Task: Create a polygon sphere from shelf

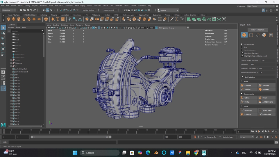Action: [x=8, y=19]
